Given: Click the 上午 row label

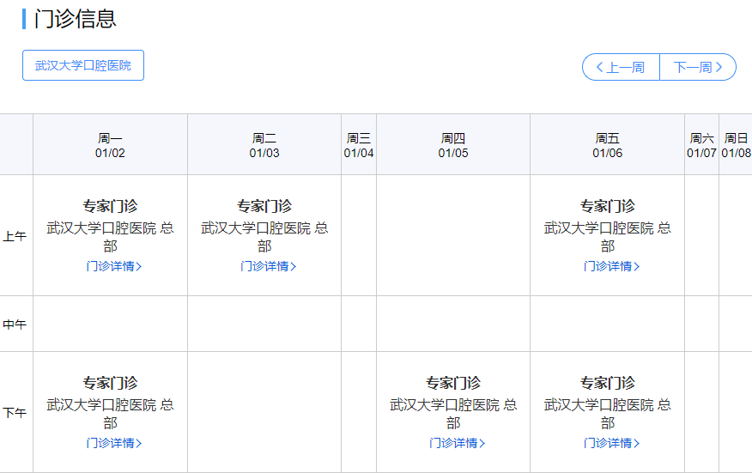Looking at the screenshot, I should coord(15,236).
